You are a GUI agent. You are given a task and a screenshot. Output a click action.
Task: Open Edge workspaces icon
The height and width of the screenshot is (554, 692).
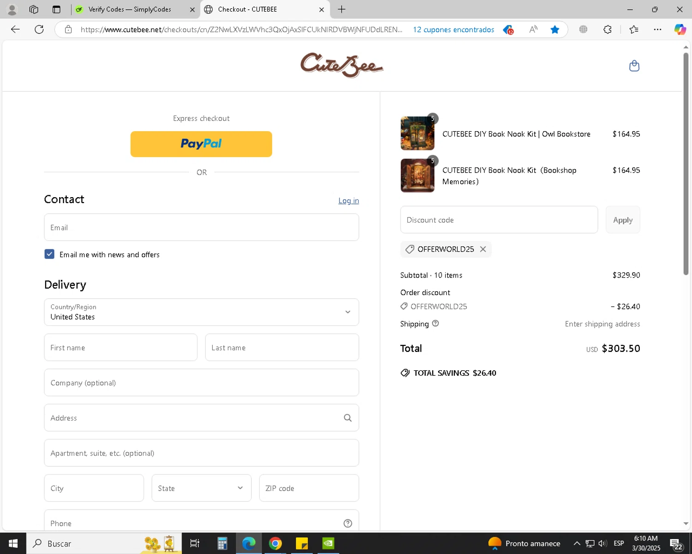tap(34, 9)
